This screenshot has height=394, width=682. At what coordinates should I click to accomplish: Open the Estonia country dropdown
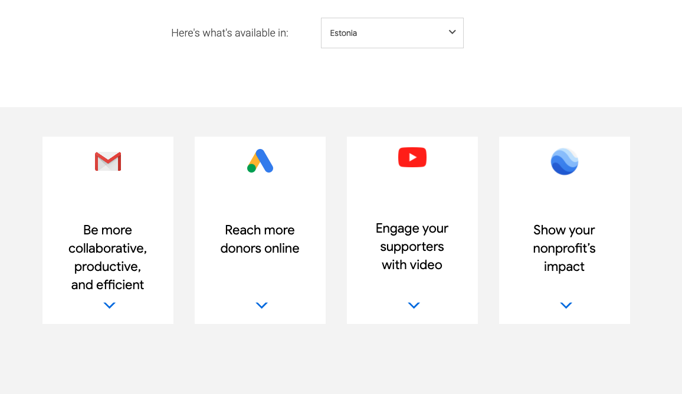click(392, 33)
